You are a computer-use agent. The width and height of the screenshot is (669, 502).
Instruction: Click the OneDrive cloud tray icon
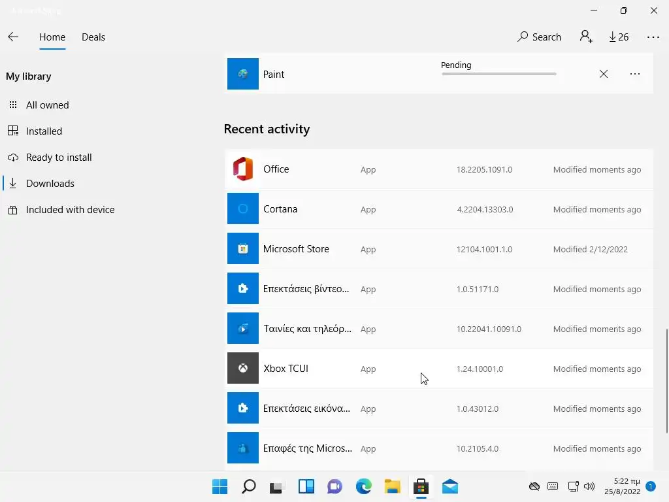coord(534,486)
